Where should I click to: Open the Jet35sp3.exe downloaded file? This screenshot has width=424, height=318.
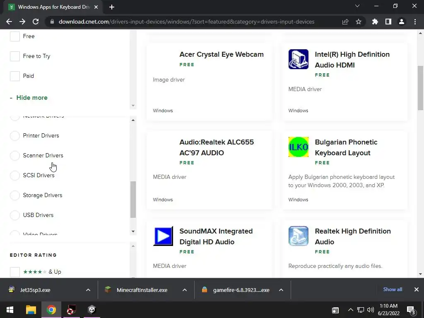click(x=35, y=290)
